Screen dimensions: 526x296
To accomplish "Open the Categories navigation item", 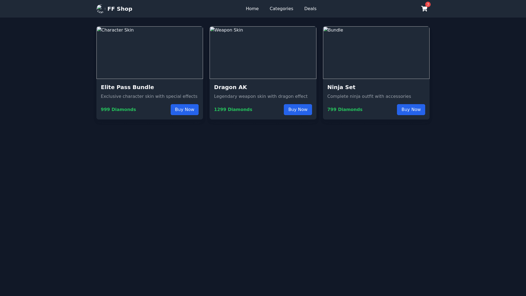I will pyautogui.click(x=281, y=8).
